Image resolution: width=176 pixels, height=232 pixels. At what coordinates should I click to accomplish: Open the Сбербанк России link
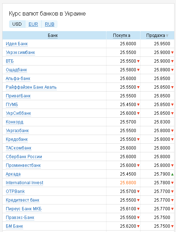pyautogui.click(x=24, y=157)
